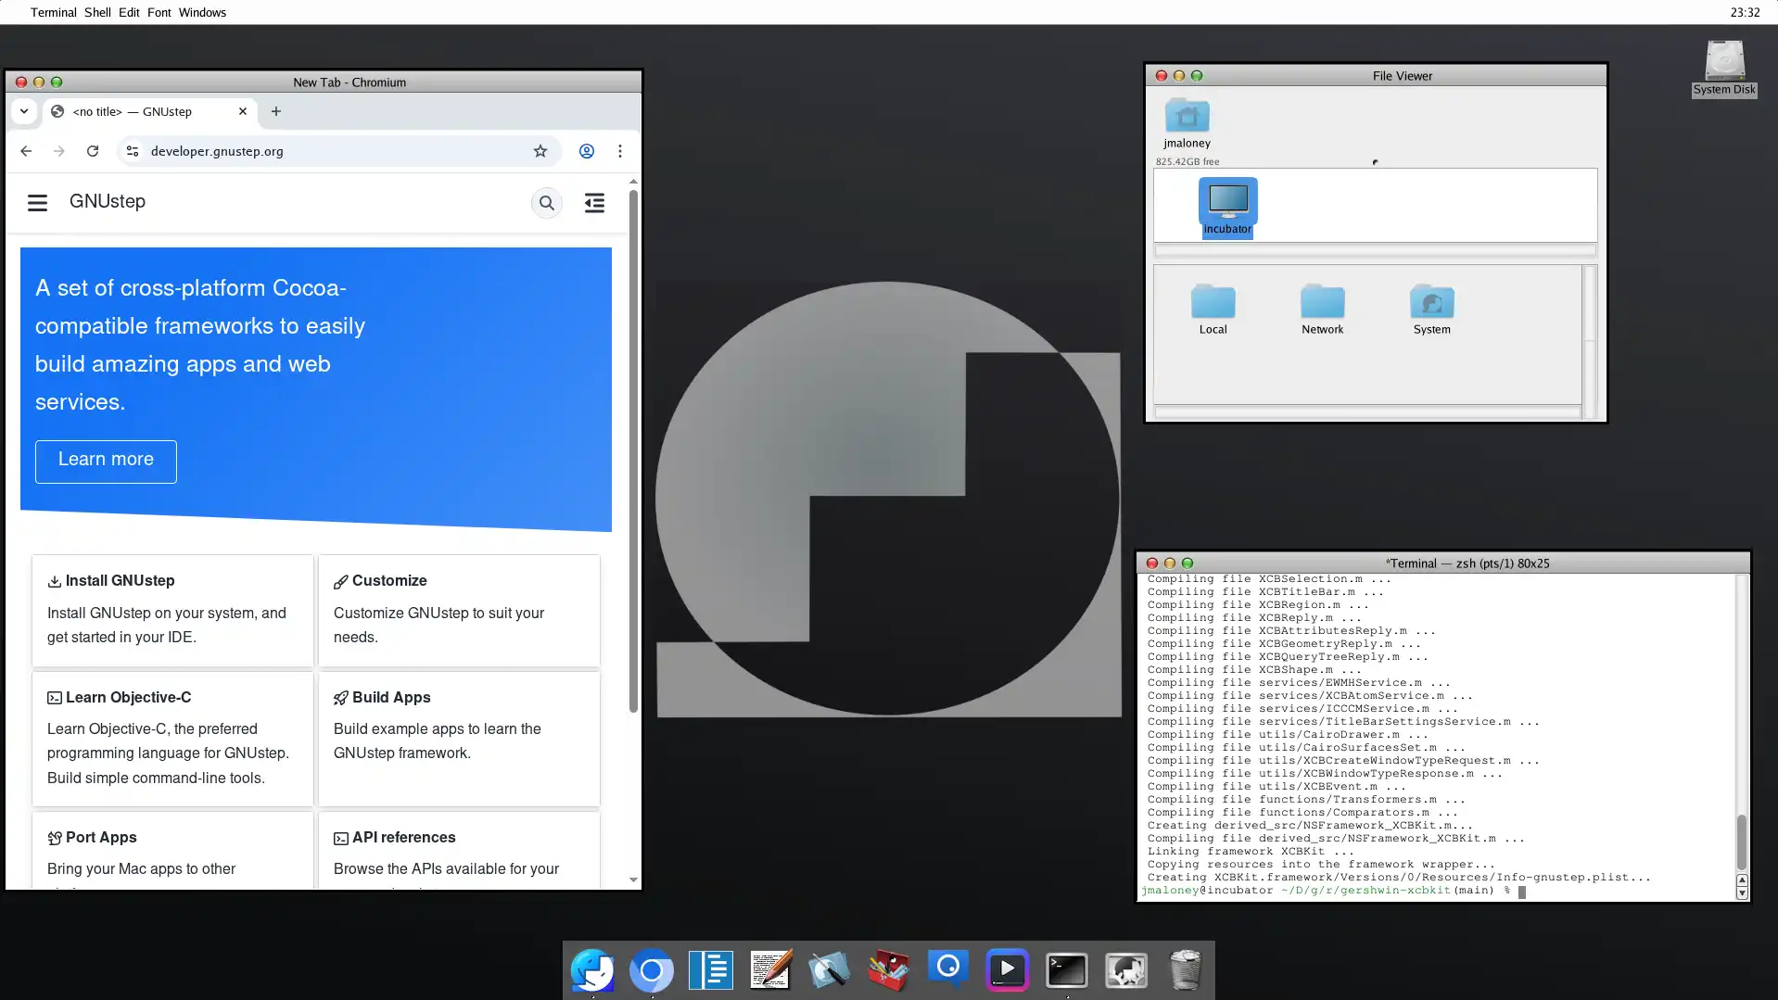Open the Install GNUstep link
Image resolution: width=1778 pixels, height=1000 pixels.
coord(120,581)
